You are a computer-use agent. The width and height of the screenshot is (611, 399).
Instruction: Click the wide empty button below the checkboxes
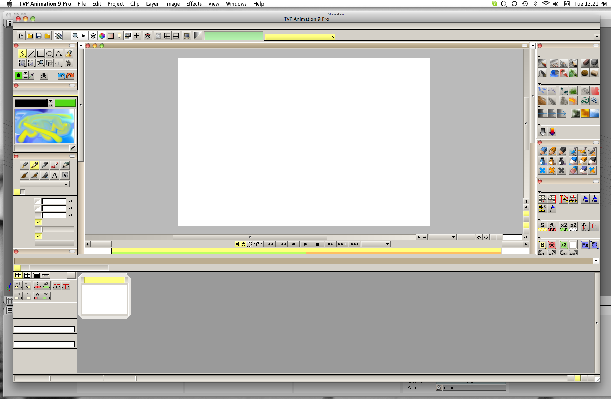coord(54,243)
